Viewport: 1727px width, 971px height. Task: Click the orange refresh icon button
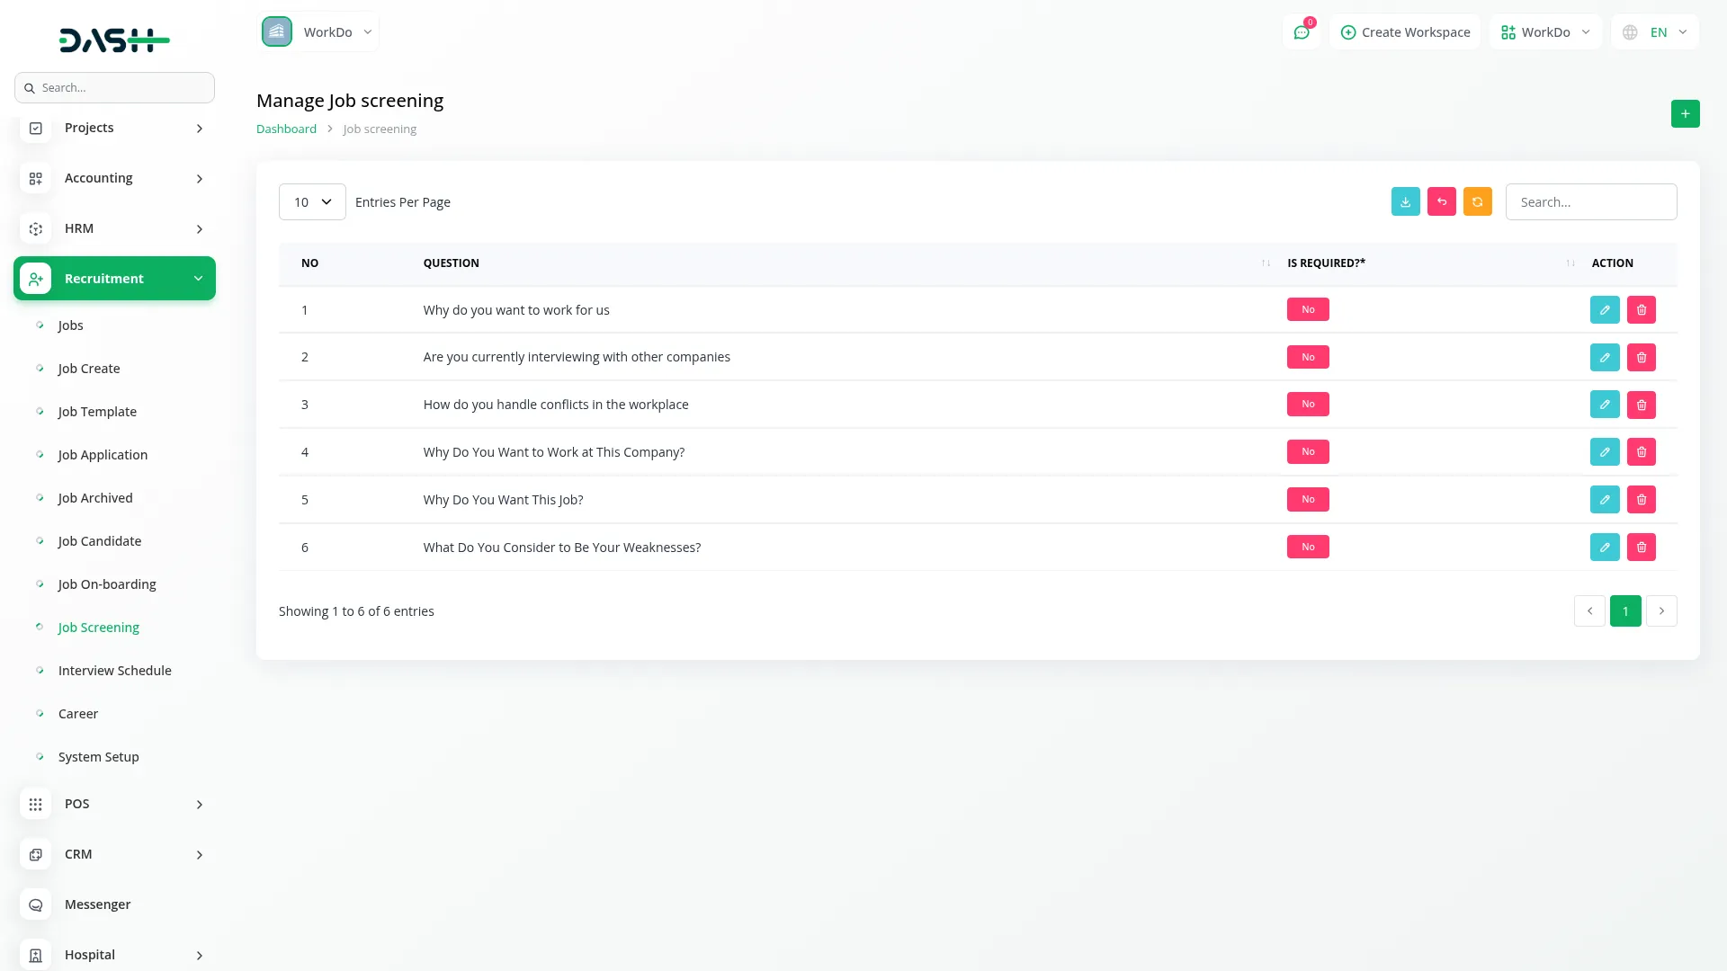1477,202
